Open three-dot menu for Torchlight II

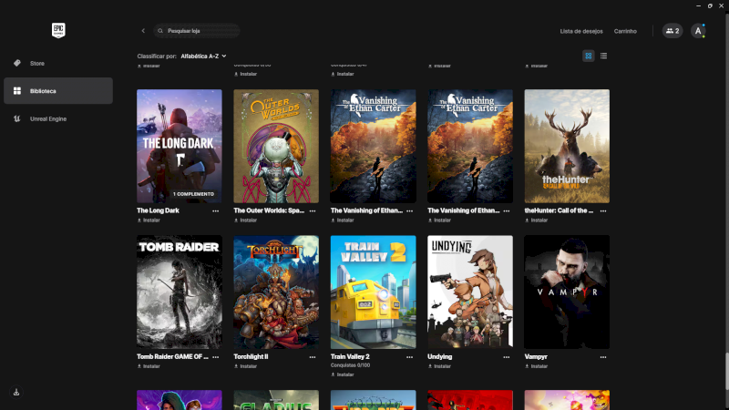coord(313,357)
